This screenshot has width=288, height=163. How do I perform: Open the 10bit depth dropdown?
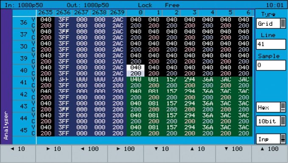[271, 121]
